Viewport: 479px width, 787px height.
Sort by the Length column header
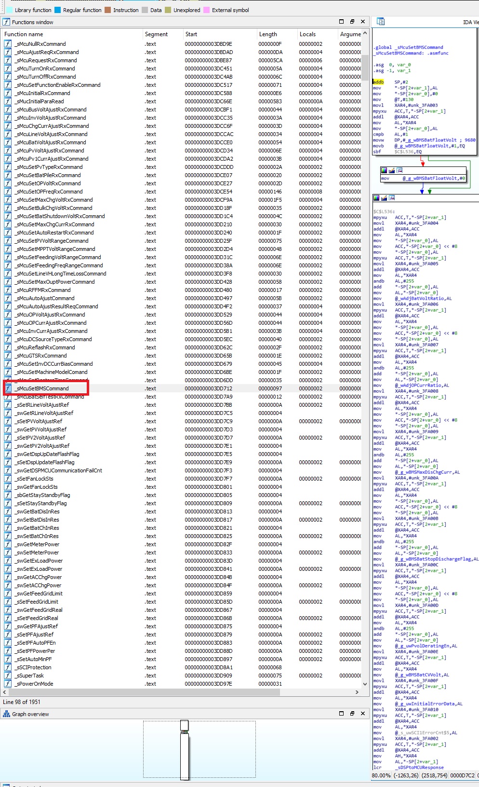(277, 34)
